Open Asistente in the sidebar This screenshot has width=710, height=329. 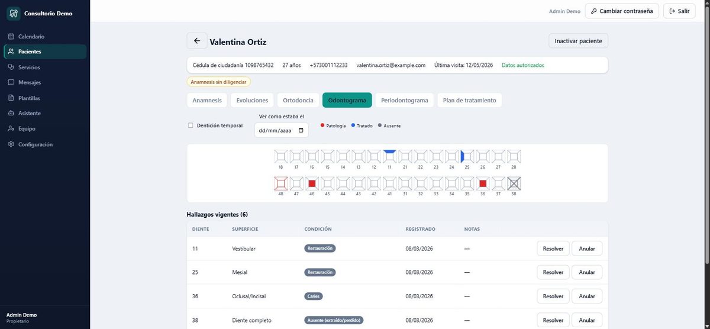(x=45, y=113)
